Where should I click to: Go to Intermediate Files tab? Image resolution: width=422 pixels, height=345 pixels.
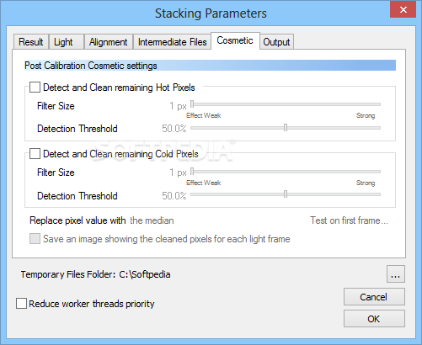[x=172, y=42]
